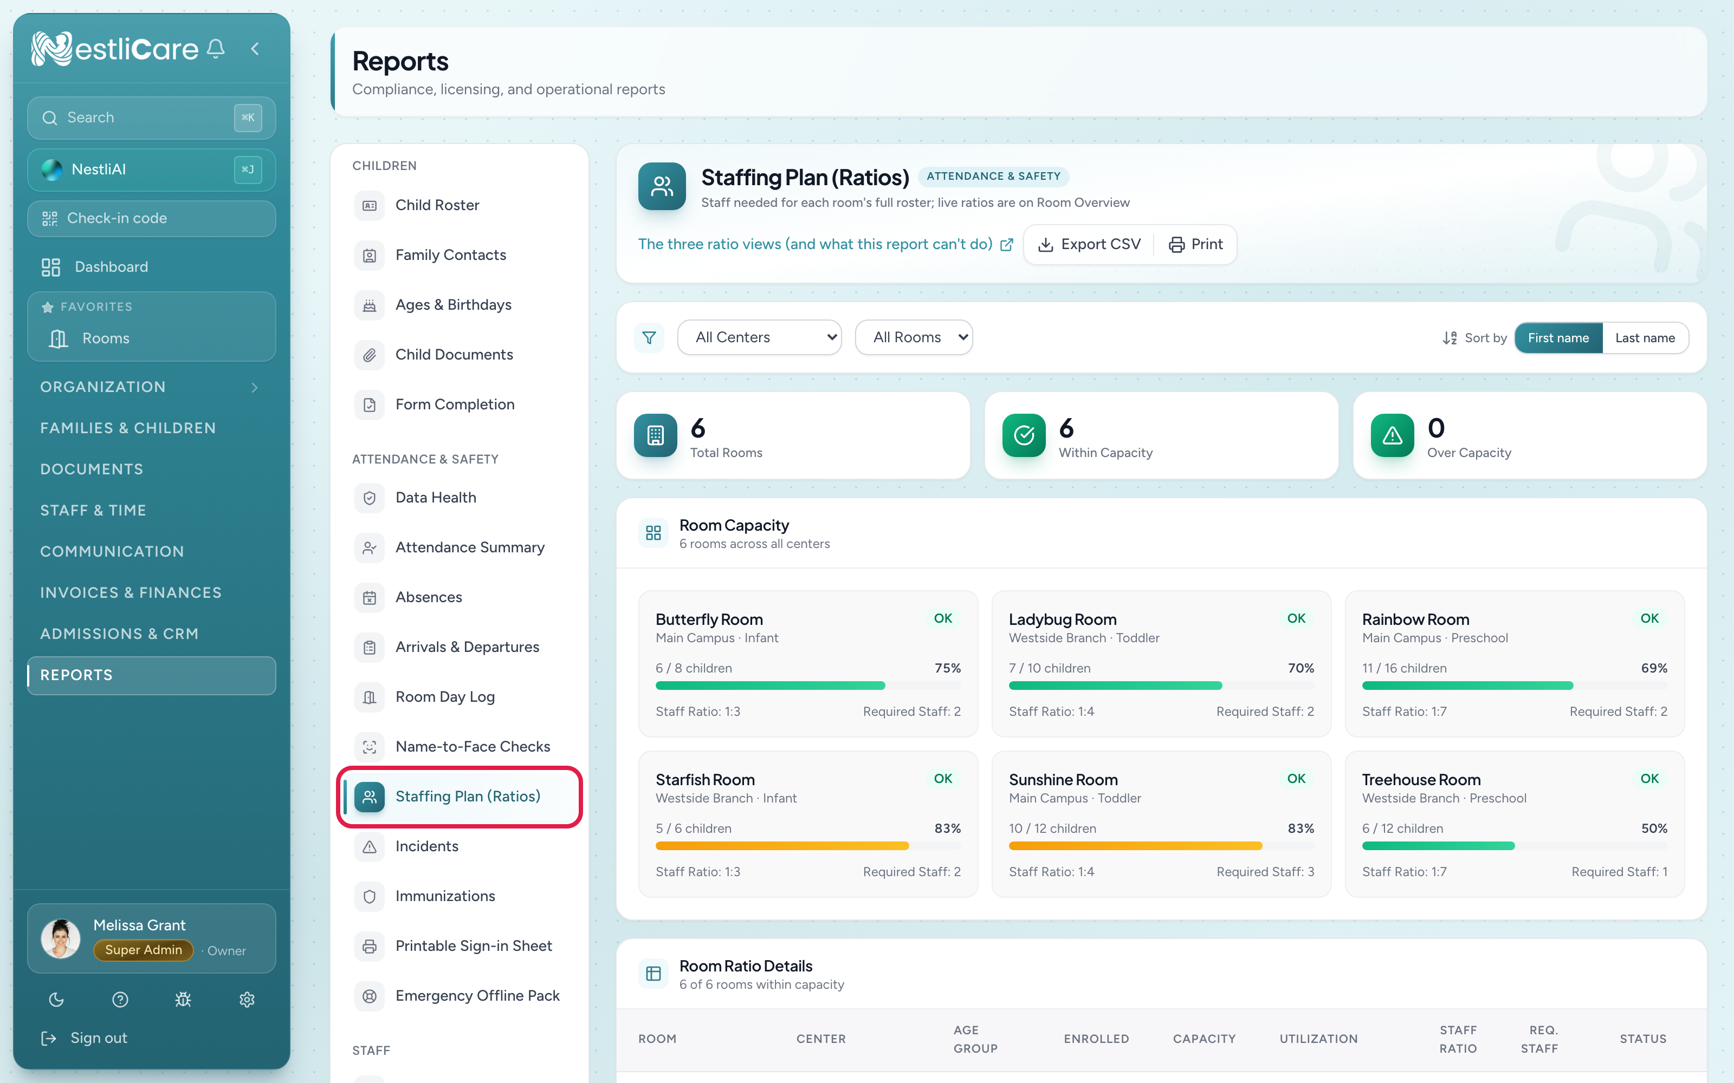Click the Check-in code QR icon
Screen dimensions: 1734x1083
[x=49, y=218]
